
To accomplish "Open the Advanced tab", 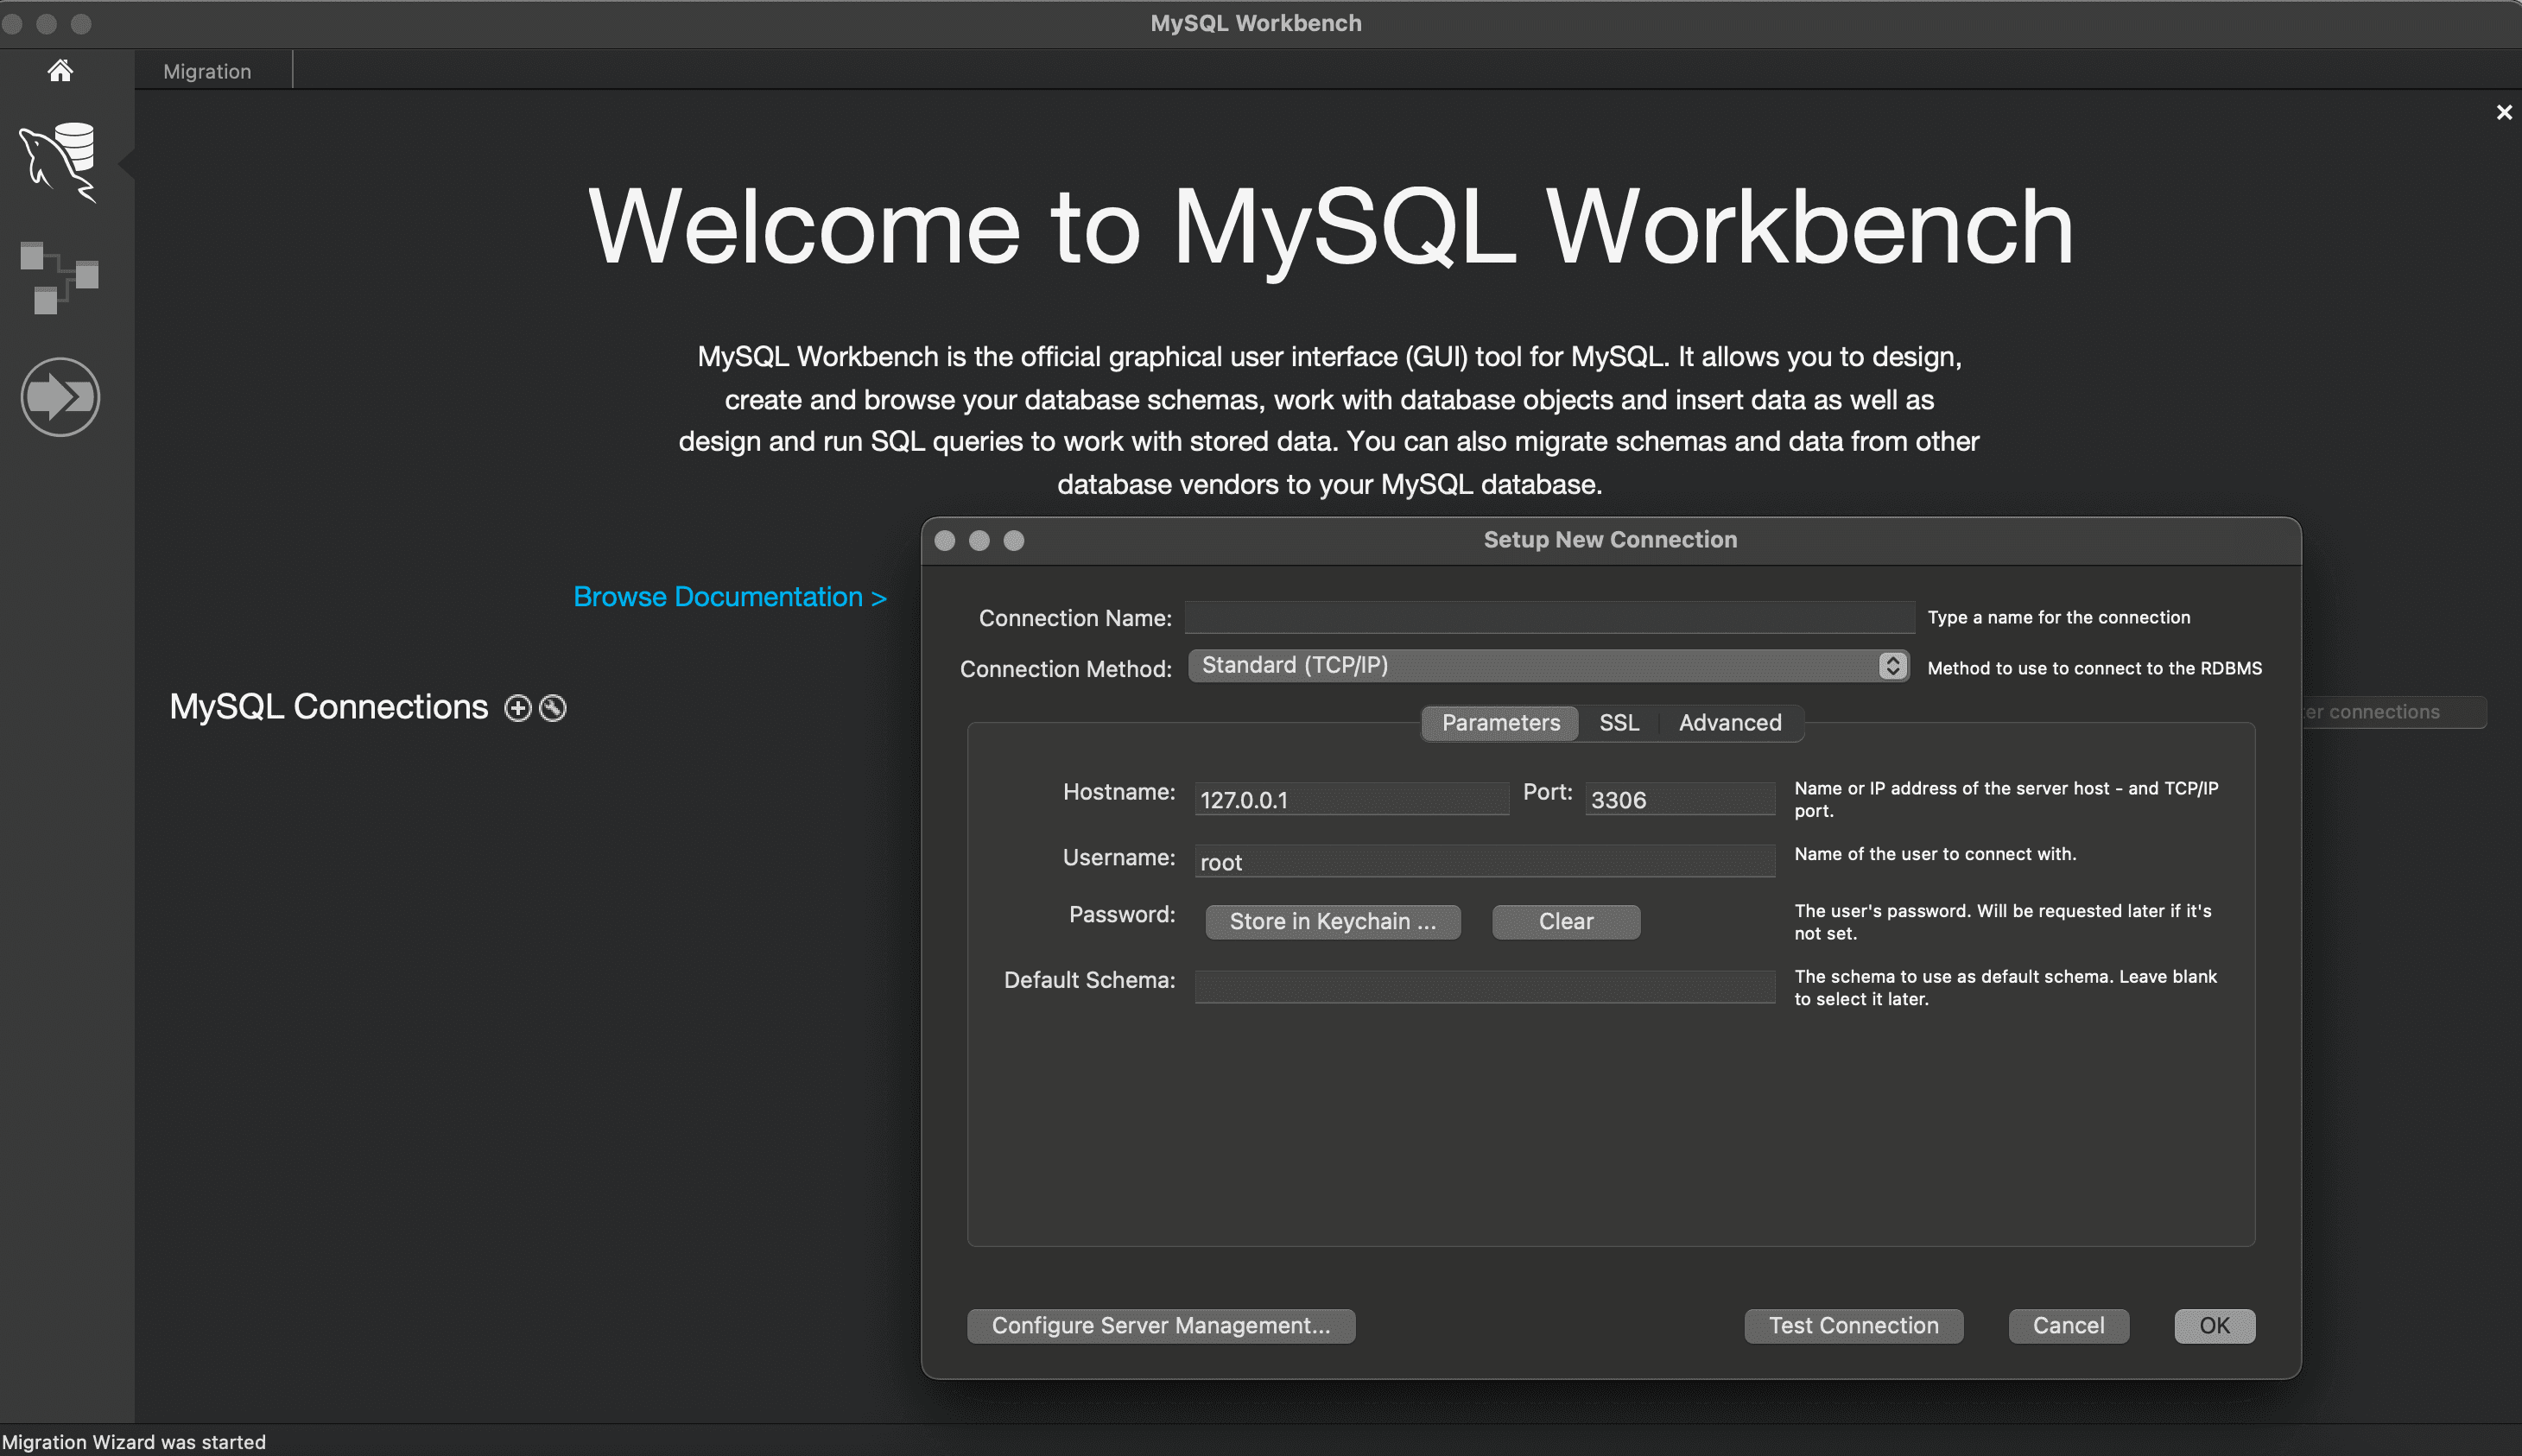I will point(1729,722).
